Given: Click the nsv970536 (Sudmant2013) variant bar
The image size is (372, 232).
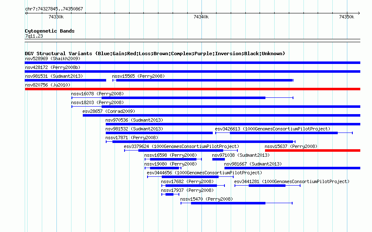Looking at the screenshot, I should 233,124.
